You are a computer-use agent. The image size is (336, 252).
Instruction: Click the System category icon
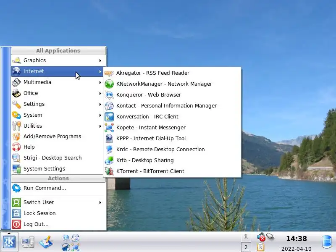(16, 115)
